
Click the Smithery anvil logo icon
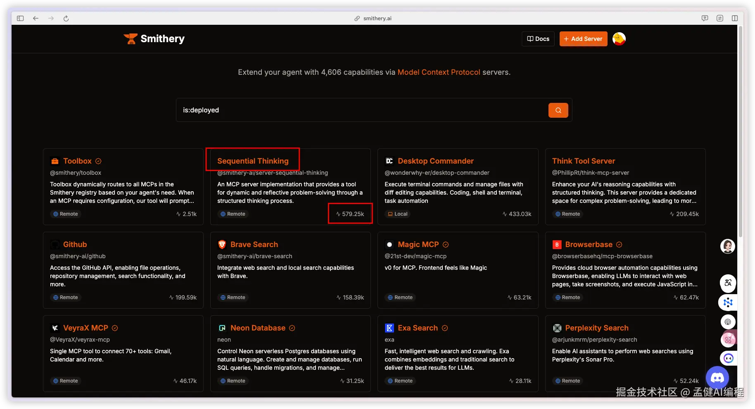point(131,39)
